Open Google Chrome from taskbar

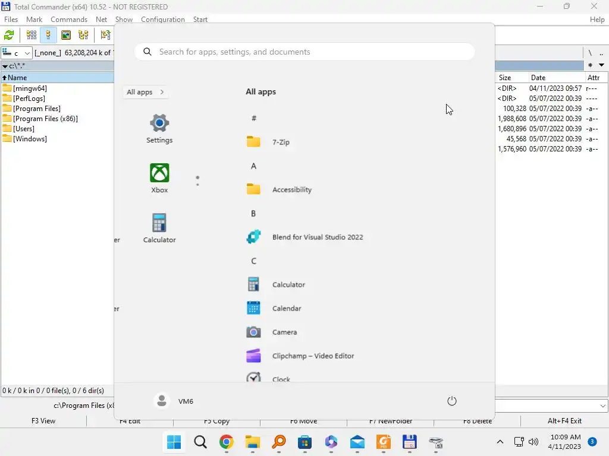(227, 442)
